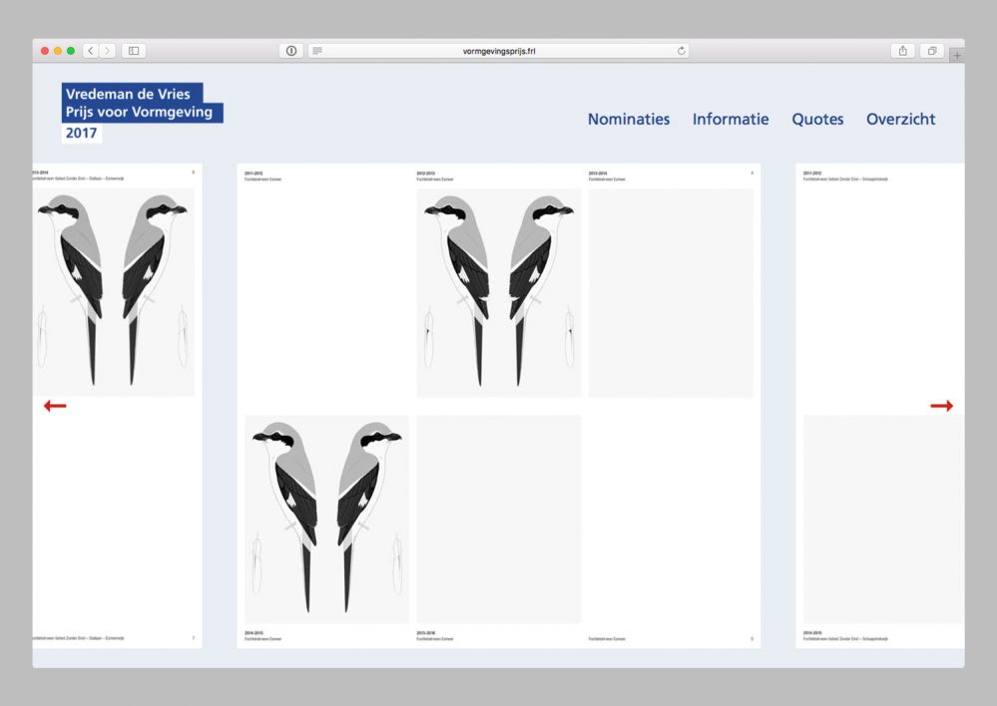The image size is (997, 706).
Task: Open the Informatie menu item
Action: pyautogui.click(x=731, y=119)
